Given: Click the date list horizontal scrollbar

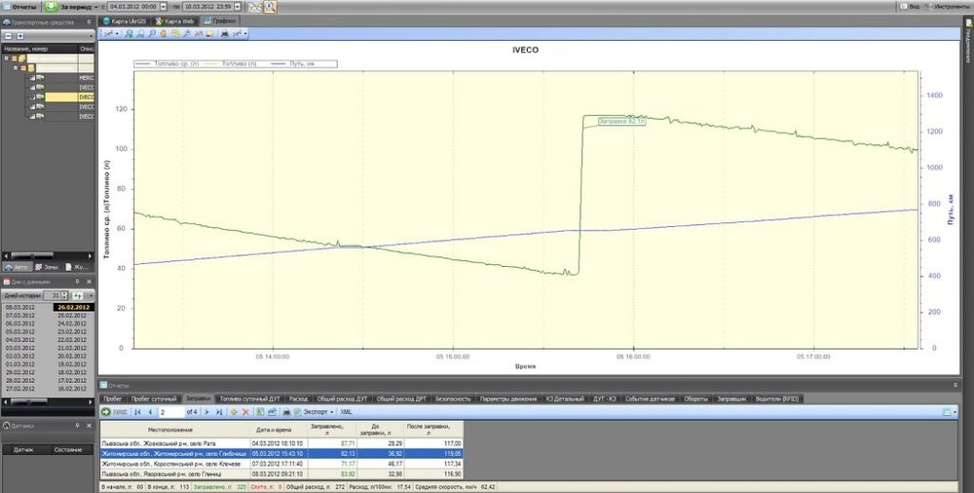Looking at the screenshot, I should 48,402.
